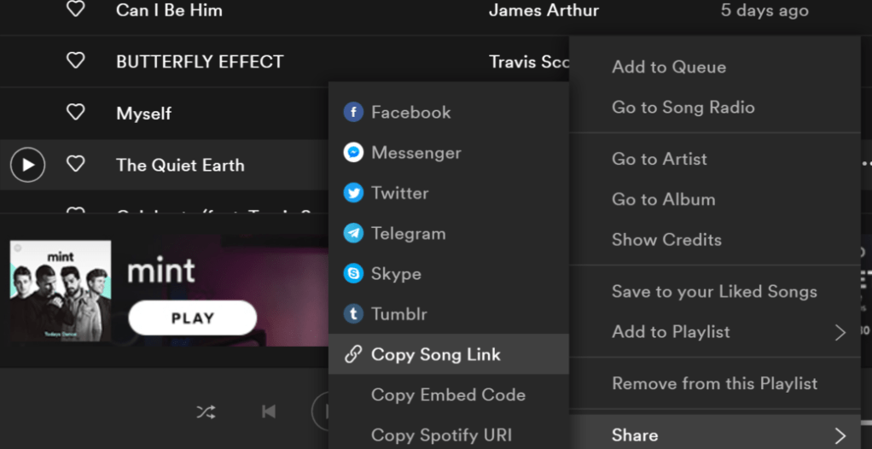
Task: Share the song through Messenger icon
Action: coord(353,153)
